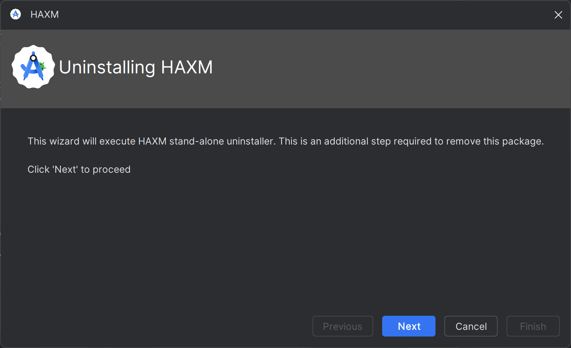Image resolution: width=571 pixels, height=348 pixels.
Task: Click the small Android Studio title bar icon
Action: 16,14
